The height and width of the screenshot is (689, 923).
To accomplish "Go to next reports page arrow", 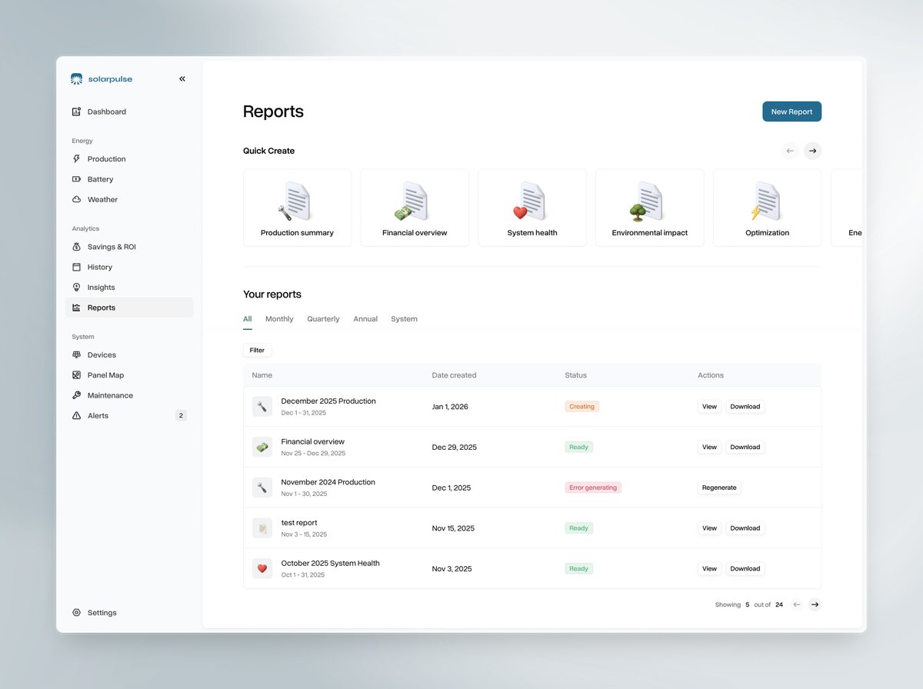I will (x=815, y=604).
